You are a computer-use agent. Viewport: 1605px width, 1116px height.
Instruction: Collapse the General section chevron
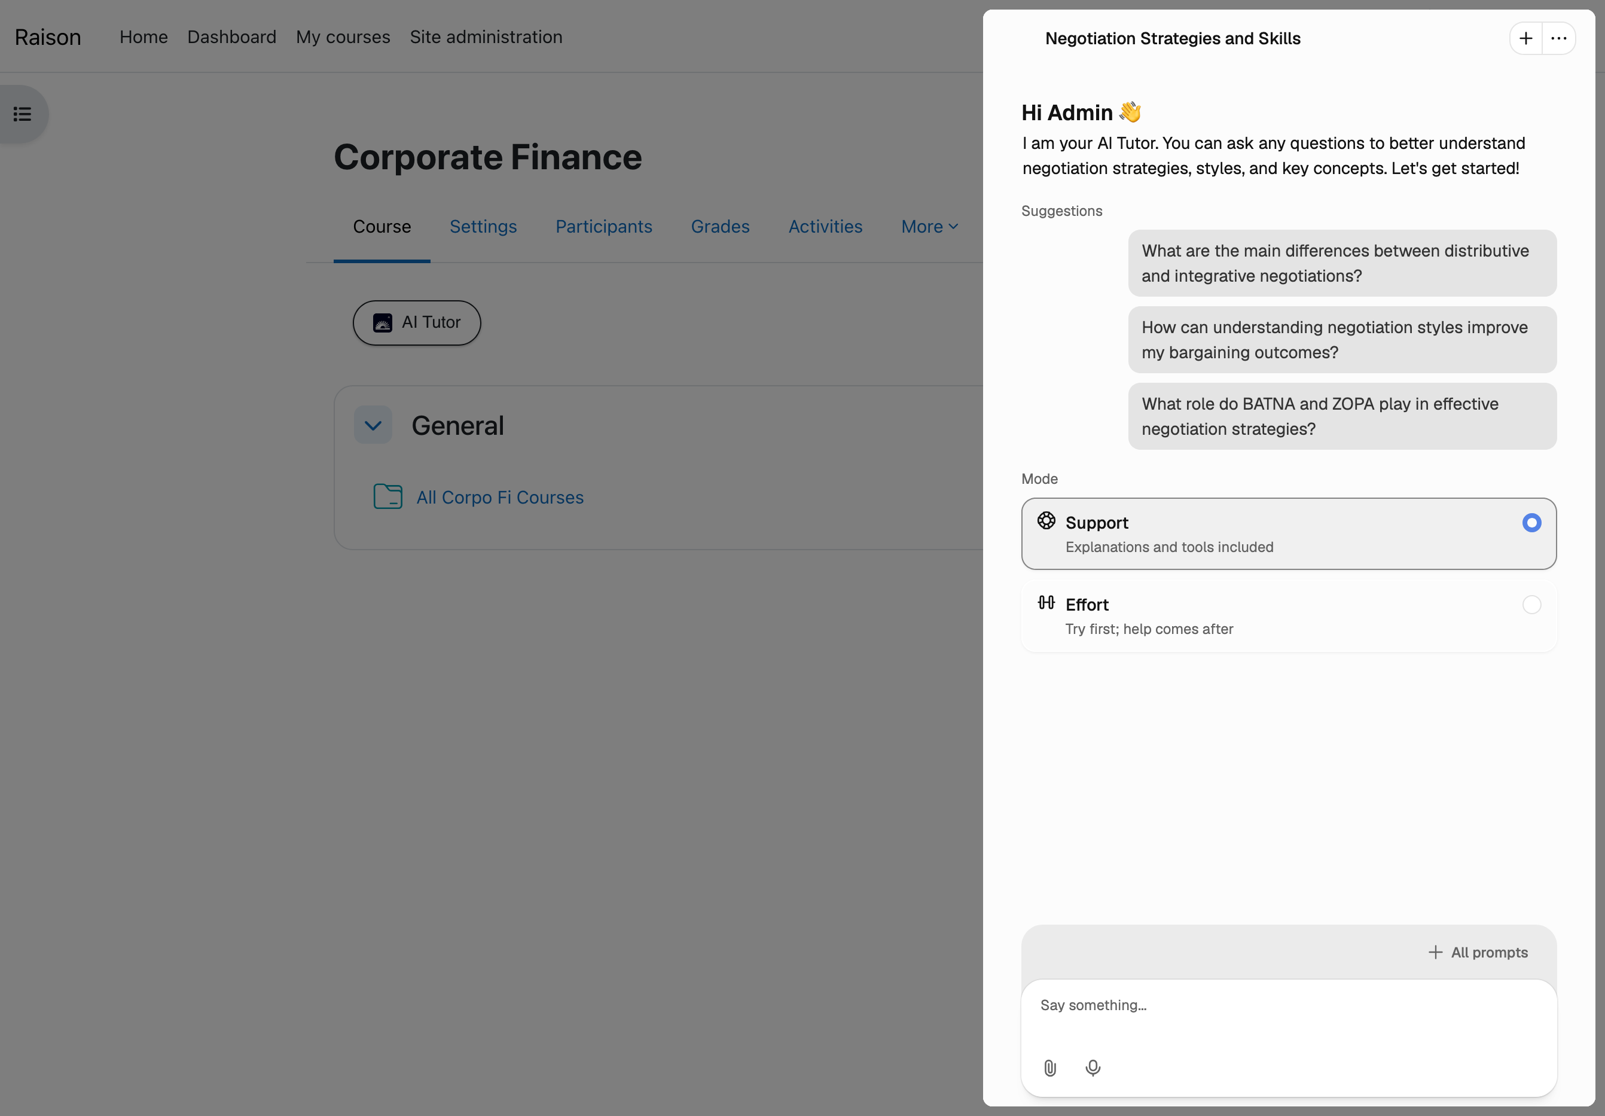373,425
